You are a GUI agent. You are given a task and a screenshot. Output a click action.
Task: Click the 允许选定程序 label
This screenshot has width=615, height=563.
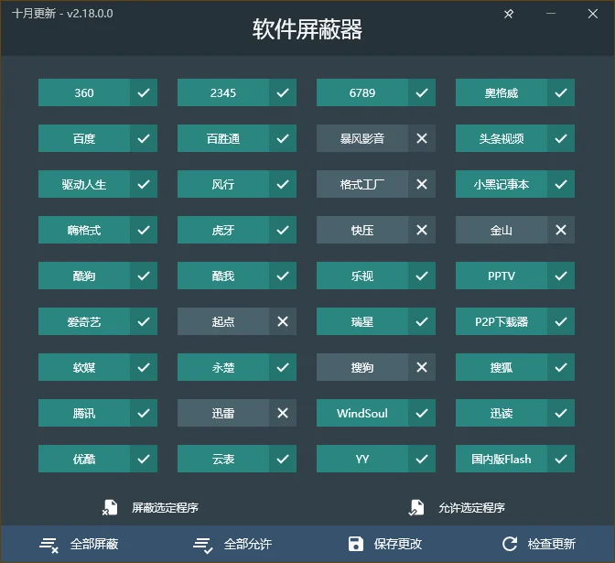471,508
